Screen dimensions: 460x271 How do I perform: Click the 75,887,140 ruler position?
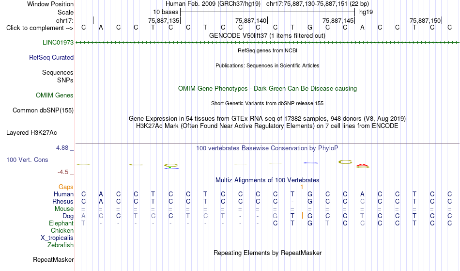pyautogui.click(x=250, y=20)
